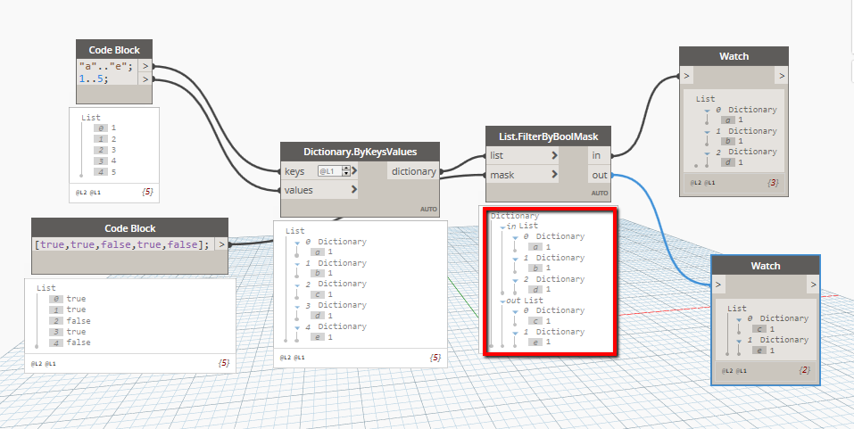Collapse "1 Dictionary" in the upper Watch
Viewport: 854px width, 429px height.
click(x=707, y=132)
